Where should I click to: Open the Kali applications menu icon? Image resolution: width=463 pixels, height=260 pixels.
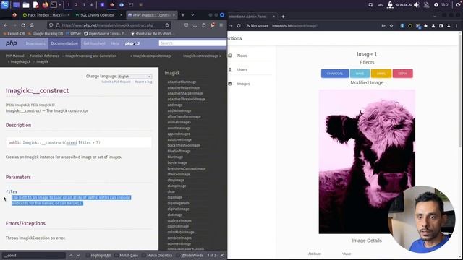click(x=5, y=5)
